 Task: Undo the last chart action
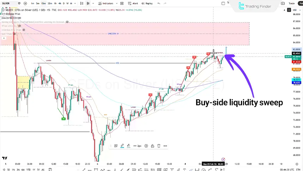(159, 3)
